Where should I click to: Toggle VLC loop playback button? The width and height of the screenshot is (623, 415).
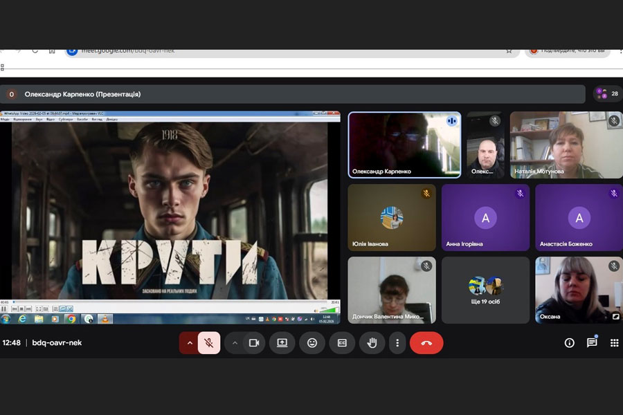63,308
